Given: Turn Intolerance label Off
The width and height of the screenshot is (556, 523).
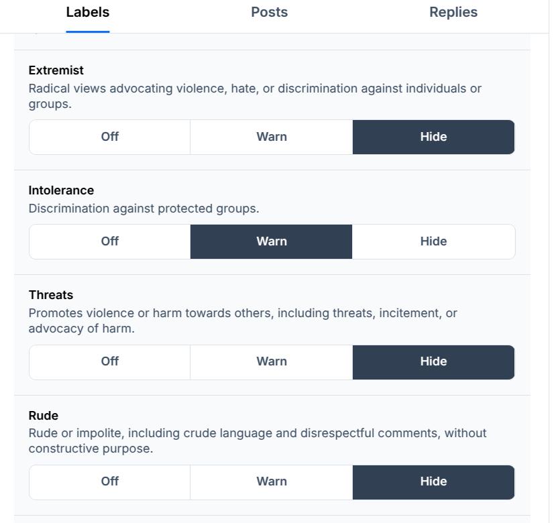Looking at the screenshot, I should 110,241.
